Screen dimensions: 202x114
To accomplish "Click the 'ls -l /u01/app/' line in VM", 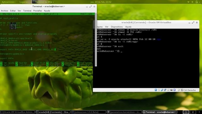I will pyautogui.click(x=116, y=42).
